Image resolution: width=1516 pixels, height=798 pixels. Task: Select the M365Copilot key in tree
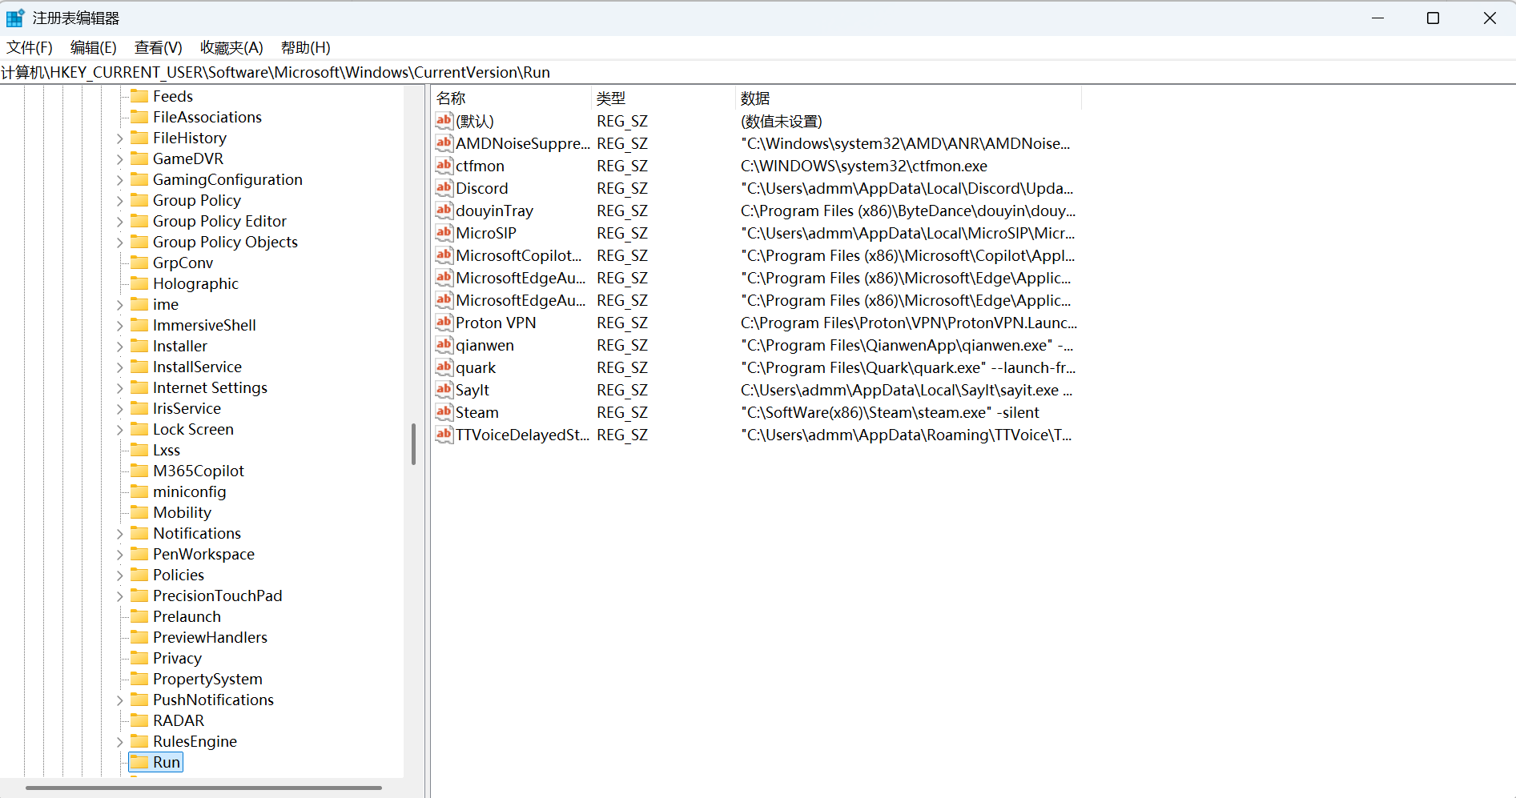tap(198, 471)
